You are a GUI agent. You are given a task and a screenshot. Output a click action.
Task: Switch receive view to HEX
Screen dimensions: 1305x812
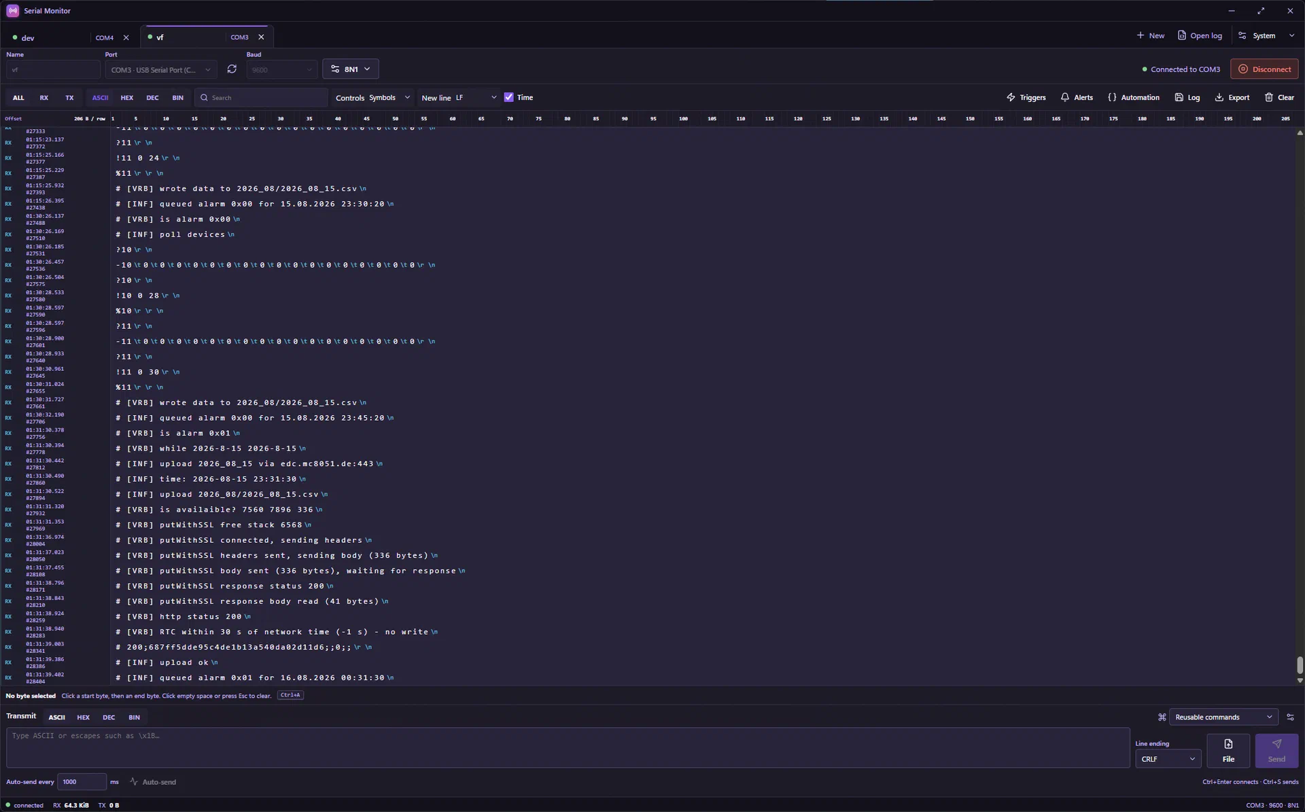pos(127,98)
